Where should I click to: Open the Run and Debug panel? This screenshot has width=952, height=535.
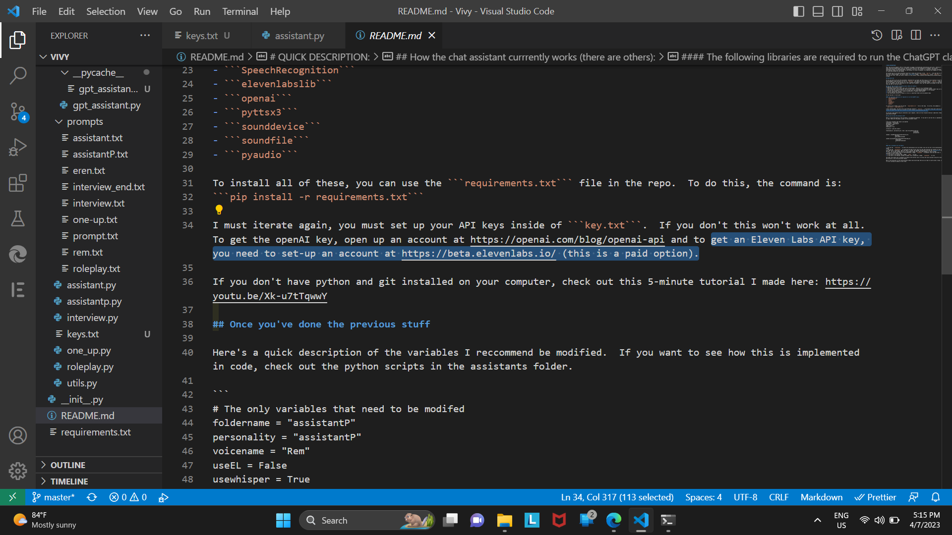click(x=18, y=147)
